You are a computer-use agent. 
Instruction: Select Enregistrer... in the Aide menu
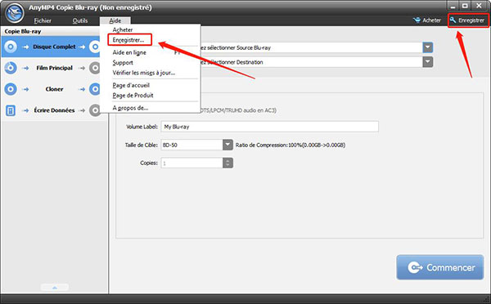tap(128, 40)
